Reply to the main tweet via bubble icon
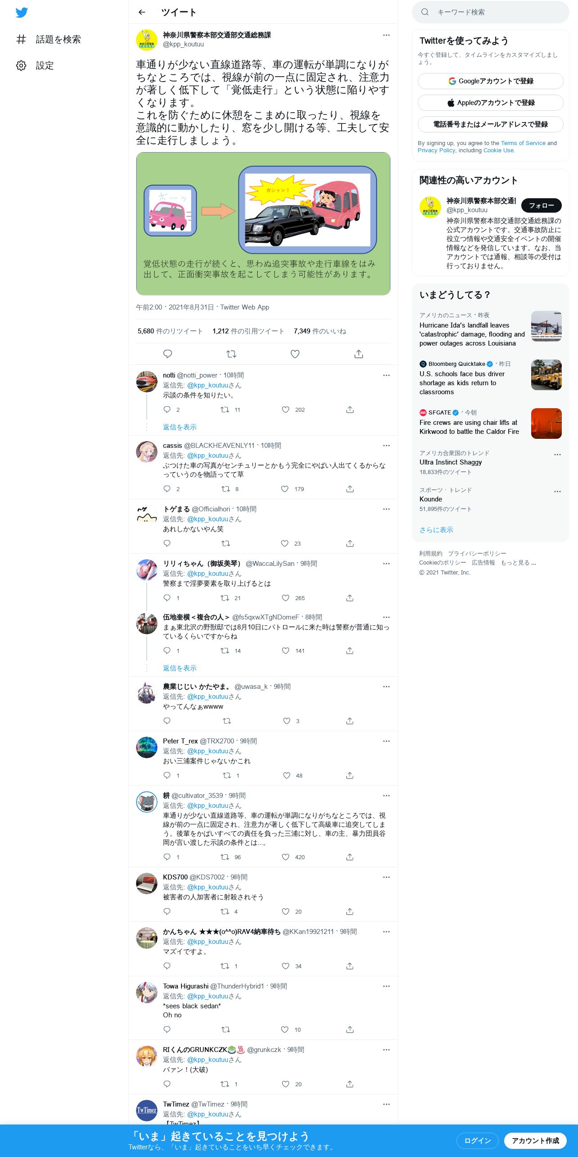Image resolution: width=578 pixels, height=1157 pixels. 167,354
